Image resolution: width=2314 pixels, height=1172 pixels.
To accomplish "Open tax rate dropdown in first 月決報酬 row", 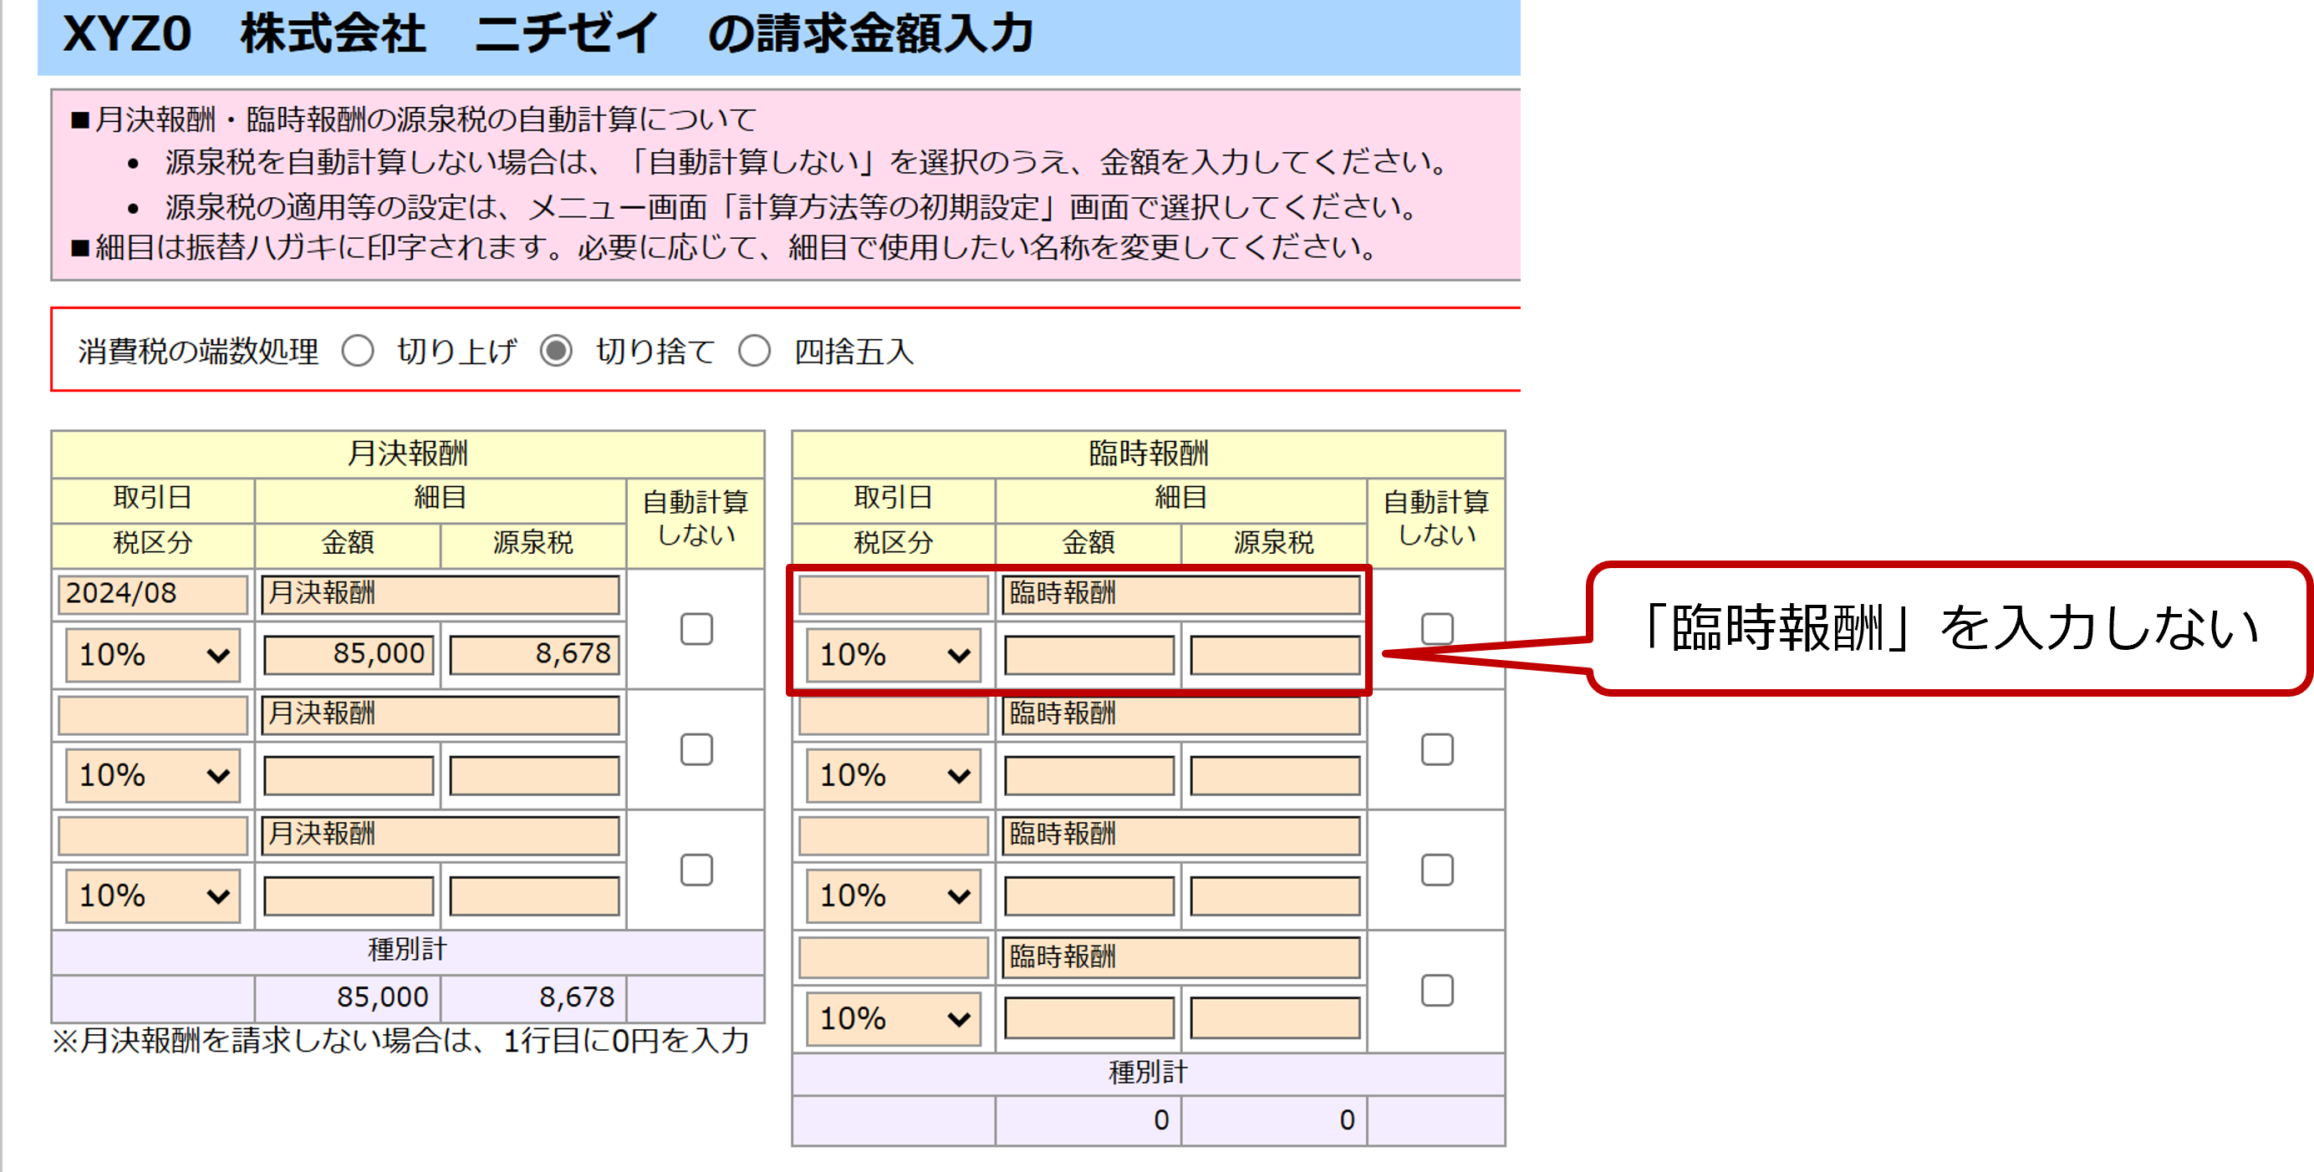I will 153,655.
